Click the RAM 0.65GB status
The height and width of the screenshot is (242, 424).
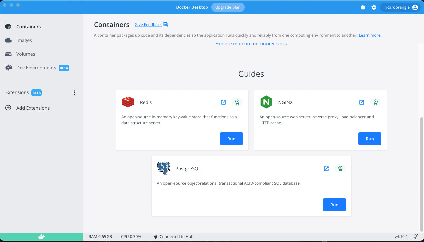click(100, 236)
